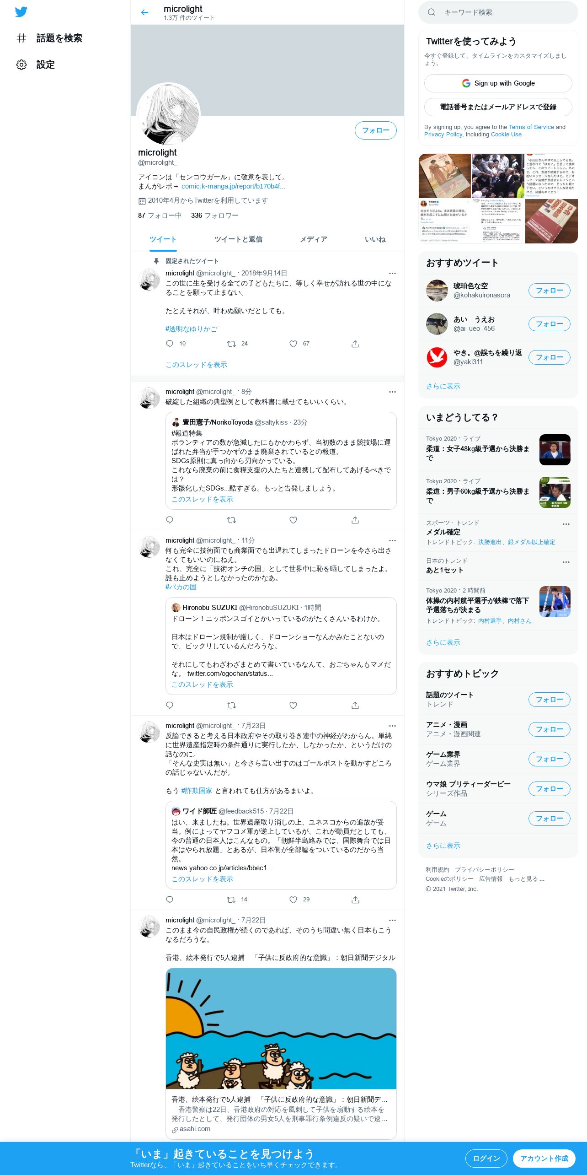This screenshot has width=587, height=1175.
Task: Show more in おすすめトピック section
Action: tap(498, 846)
